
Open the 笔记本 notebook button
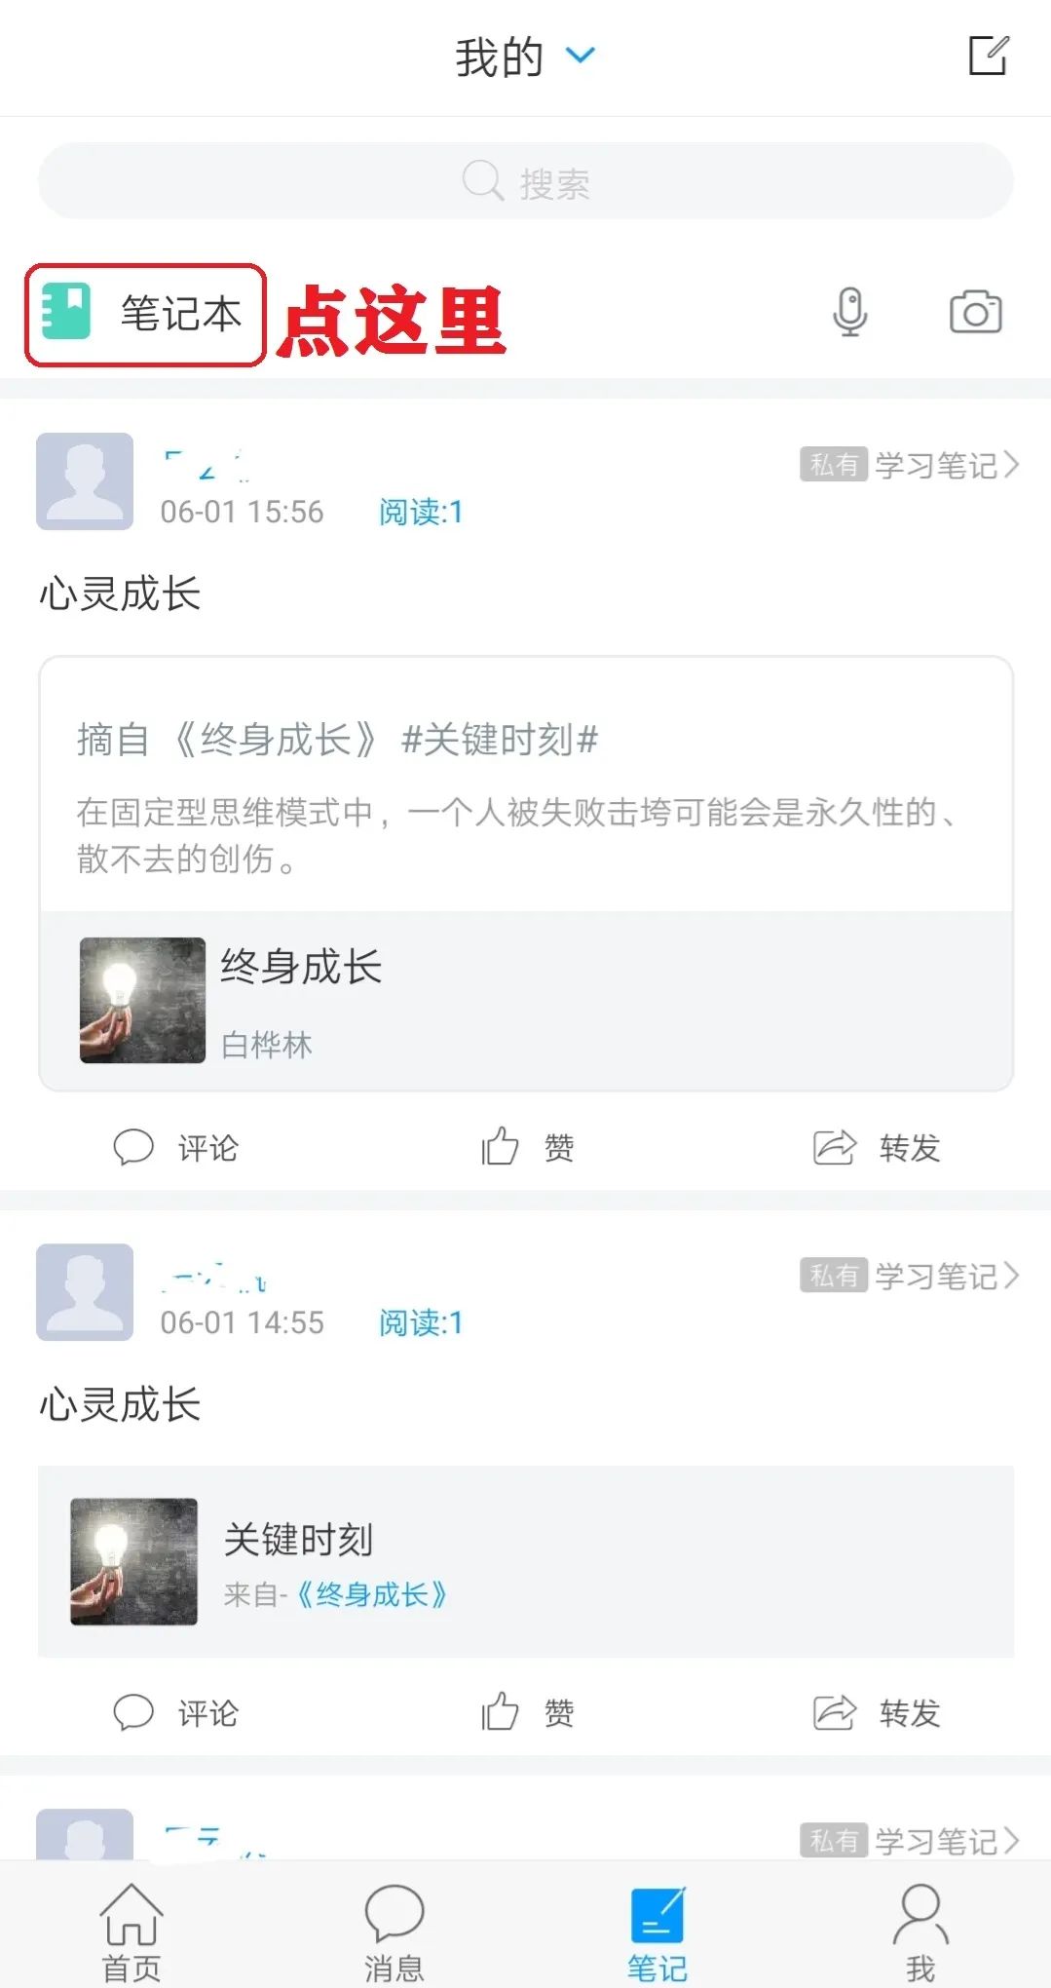pos(145,314)
